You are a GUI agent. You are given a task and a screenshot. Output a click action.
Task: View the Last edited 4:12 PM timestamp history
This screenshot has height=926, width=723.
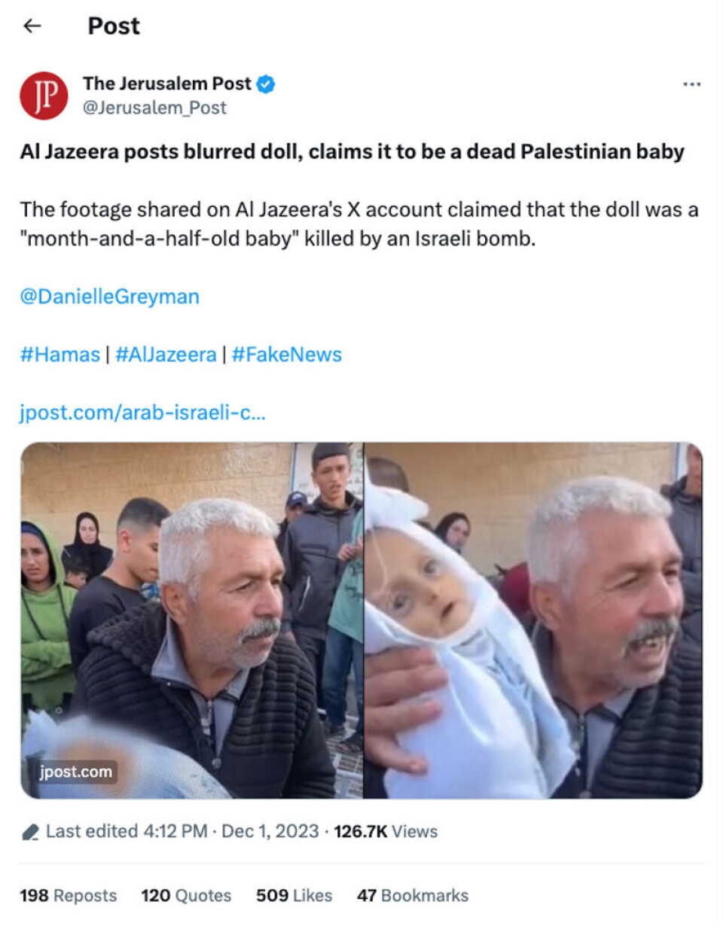tap(126, 832)
